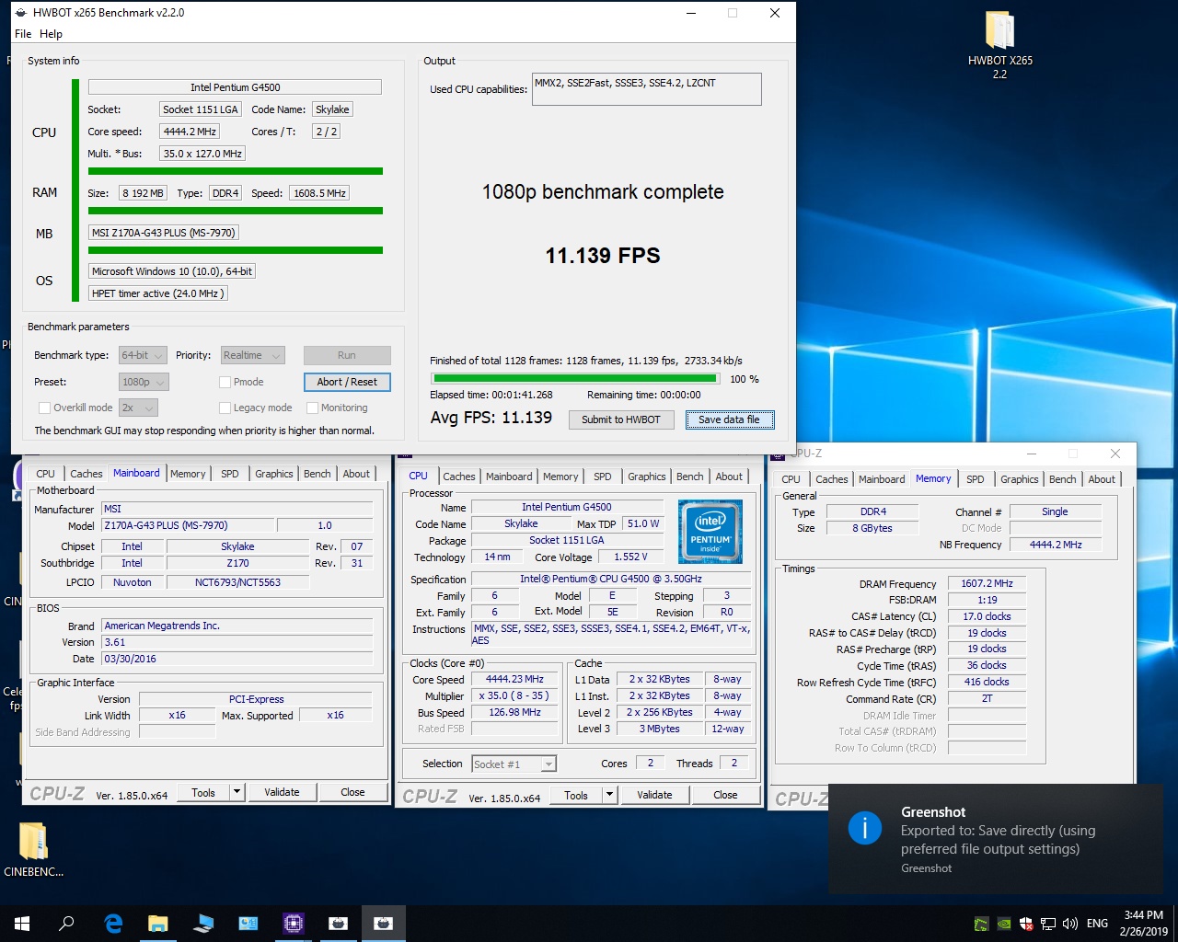Image resolution: width=1178 pixels, height=942 pixels.
Task: Open HWBOT X265 2.2 desktop folder
Action: click(x=999, y=45)
